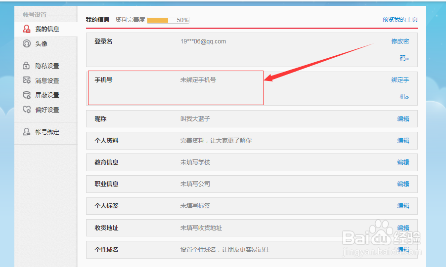
Task: Go to 消息设置 section
Action: 46,80
